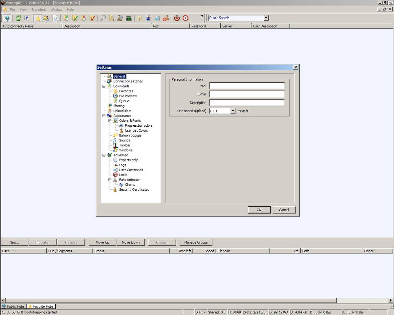Open the Line speed upload dropdown
Image resolution: width=394 pixels, height=315 pixels.
[233, 111]
